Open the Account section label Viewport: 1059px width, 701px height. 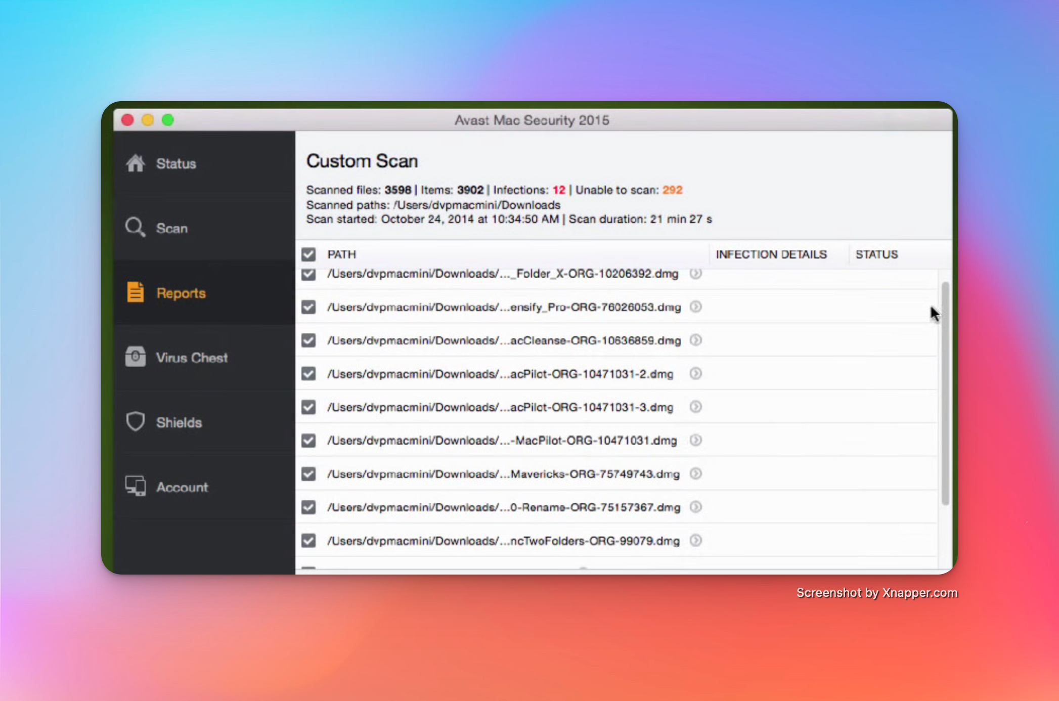pos(182,488)
